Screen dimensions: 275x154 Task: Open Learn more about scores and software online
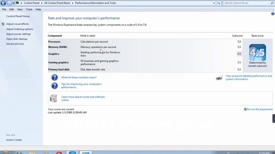pos(83,98)
